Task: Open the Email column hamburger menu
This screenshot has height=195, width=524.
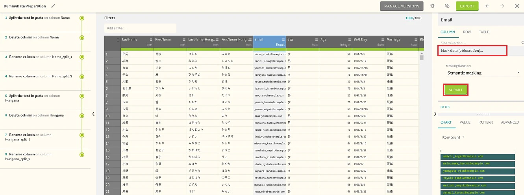Action: coord(283,40)
